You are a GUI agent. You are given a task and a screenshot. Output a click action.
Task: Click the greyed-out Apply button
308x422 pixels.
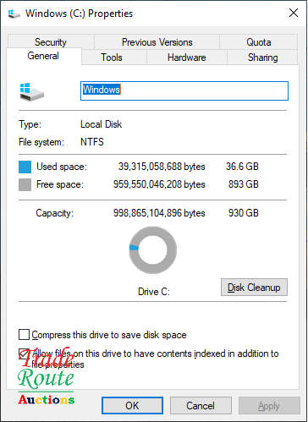(269, 405)
